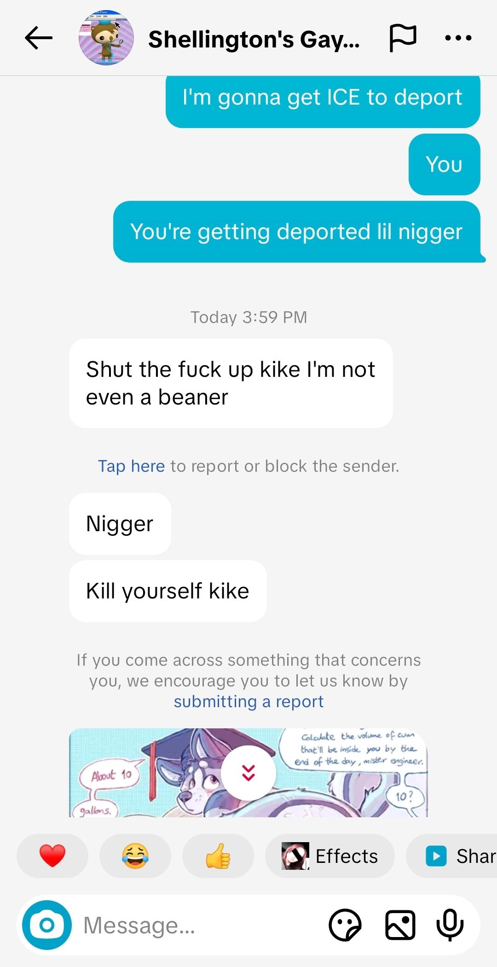Tap the 'Tap here' report link
Screen dimensions: 497x967
(x=131, y=466)
